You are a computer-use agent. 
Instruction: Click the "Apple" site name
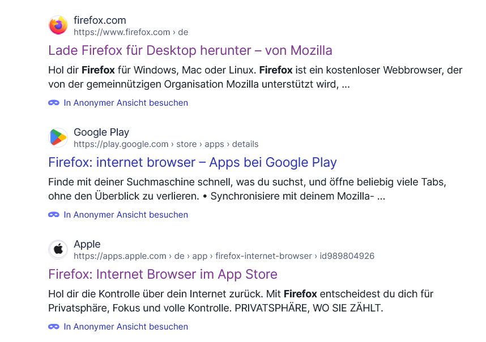point(87,244)
